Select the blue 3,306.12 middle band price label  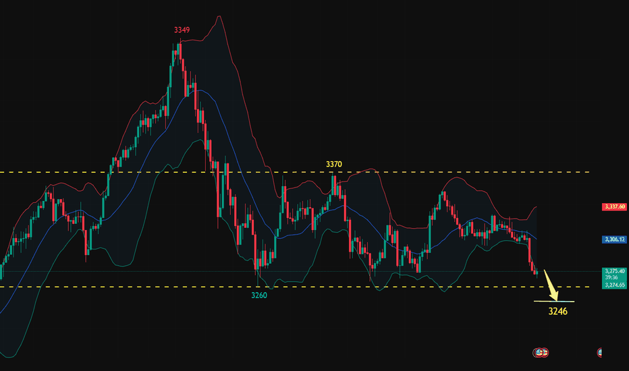[x=614, y=239]
